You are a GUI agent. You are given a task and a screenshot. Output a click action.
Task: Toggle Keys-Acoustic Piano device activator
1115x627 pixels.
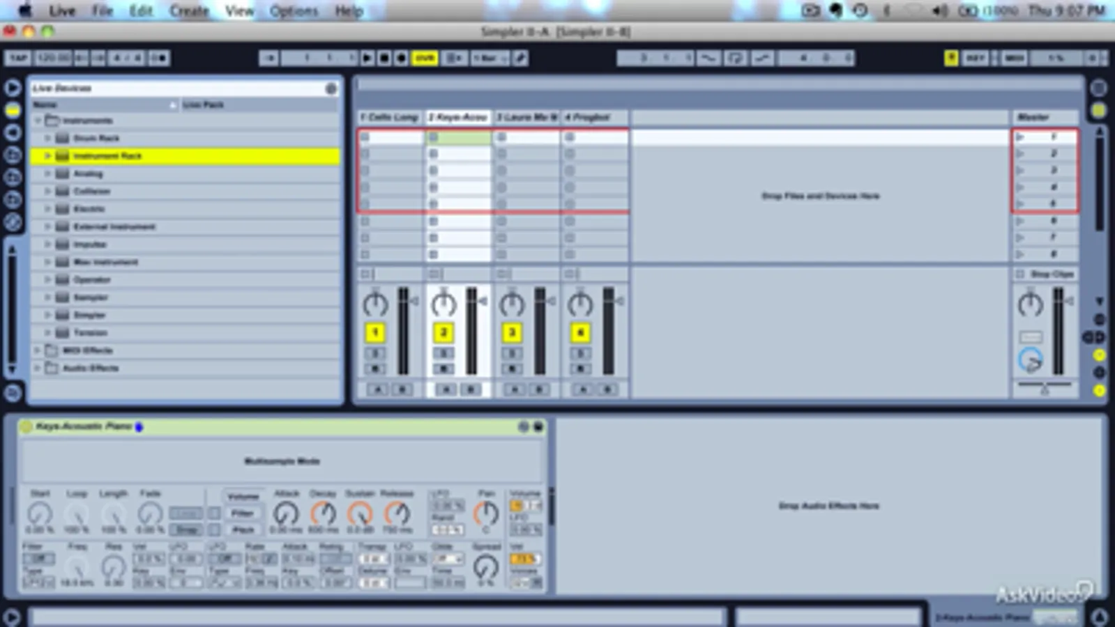tap(26, 426)
